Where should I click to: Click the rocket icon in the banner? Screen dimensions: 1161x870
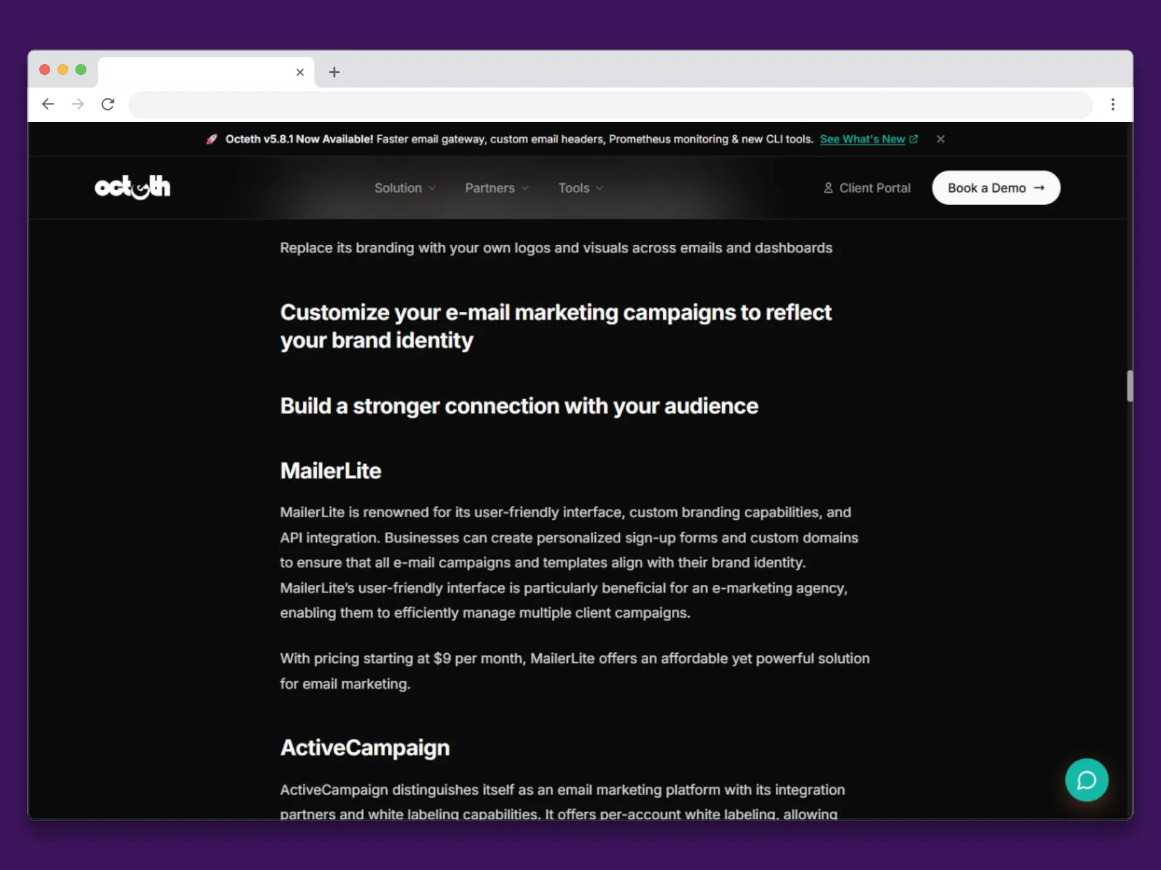tap(212, 139)
